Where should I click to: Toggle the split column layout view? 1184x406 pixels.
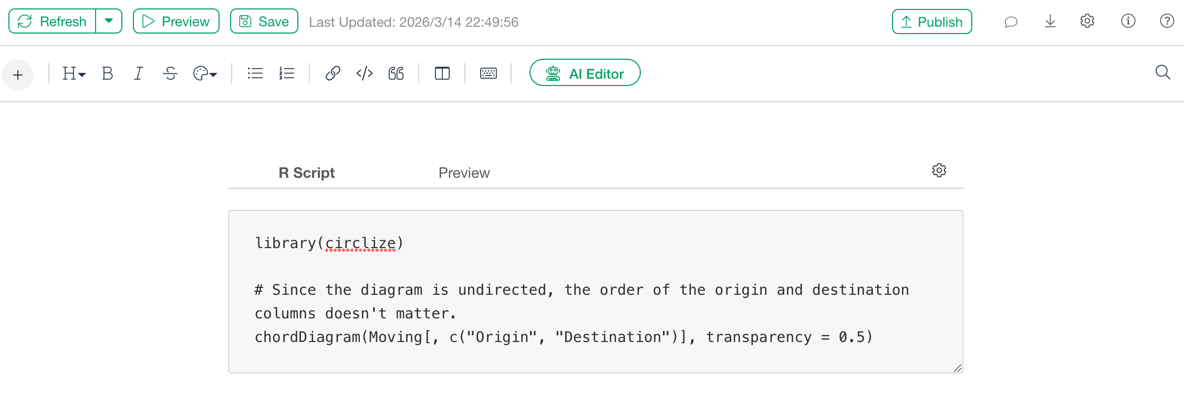point(442,73)
